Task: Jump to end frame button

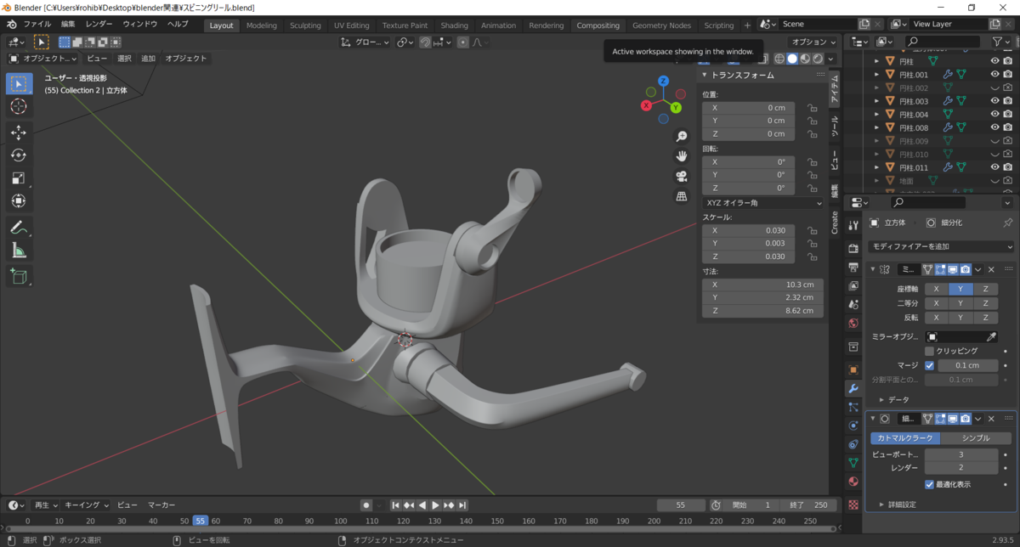Action: [x=462, y=505]
